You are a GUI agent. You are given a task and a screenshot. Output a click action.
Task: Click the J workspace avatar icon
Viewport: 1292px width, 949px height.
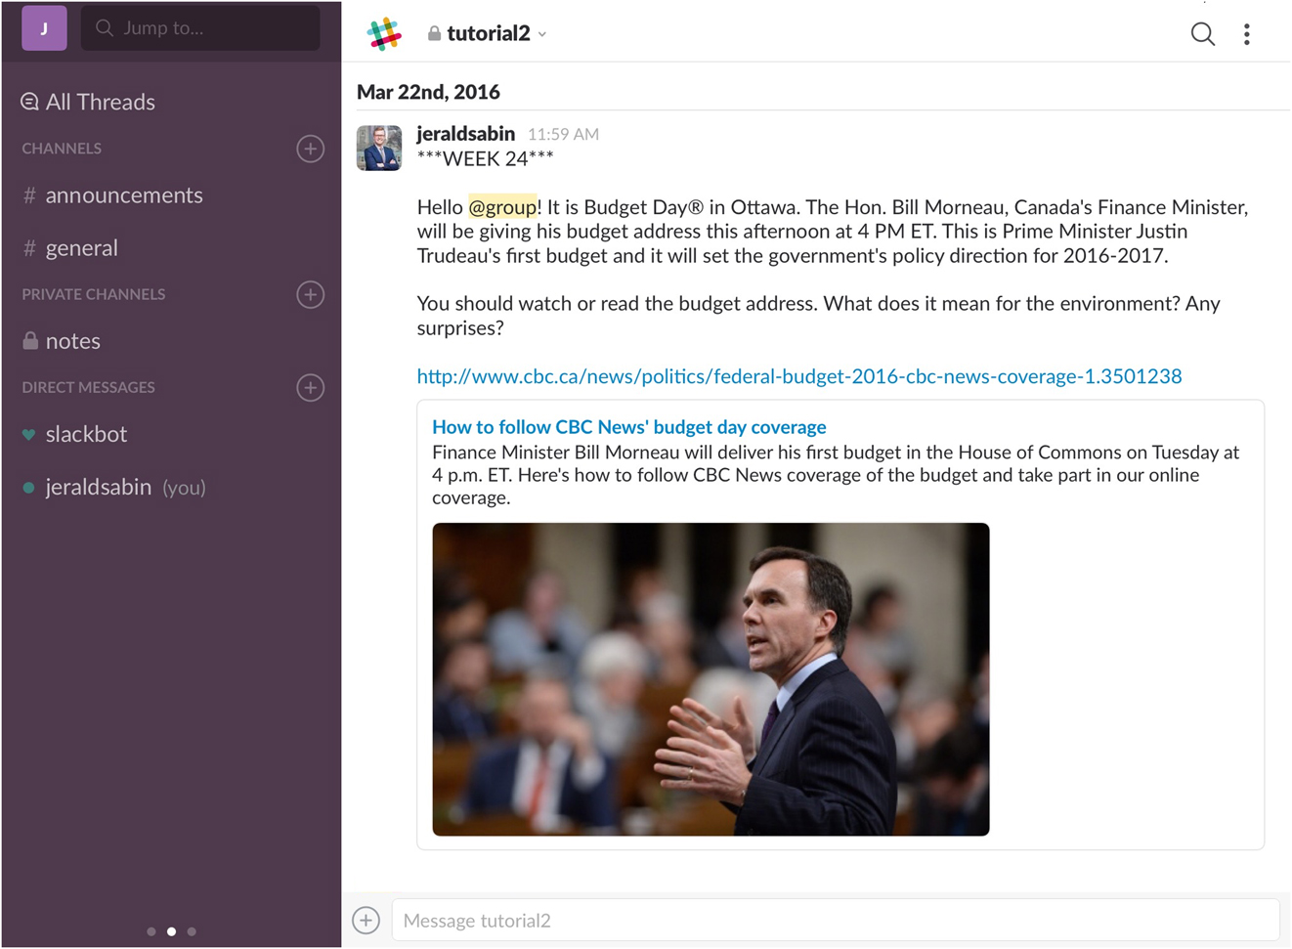[x=44, y=27]
